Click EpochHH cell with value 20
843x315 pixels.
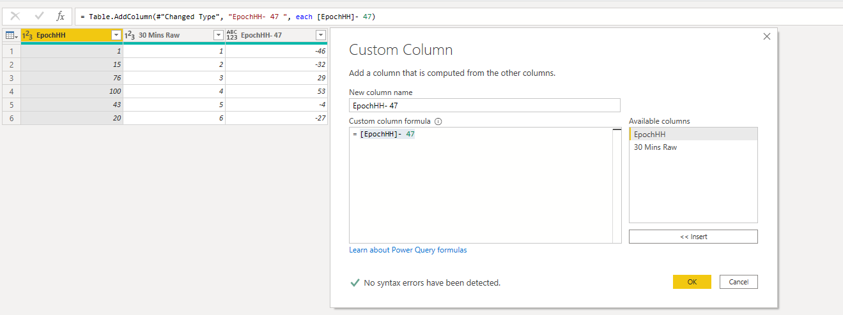click(72, 117)
